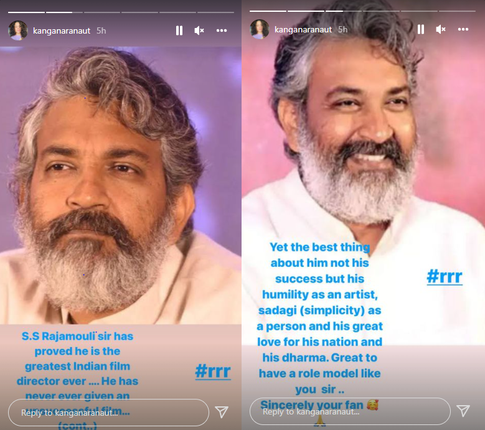The width and height of the screenshot is (485, 430).
Task: Pause the left story
Action: pos(179,30)
